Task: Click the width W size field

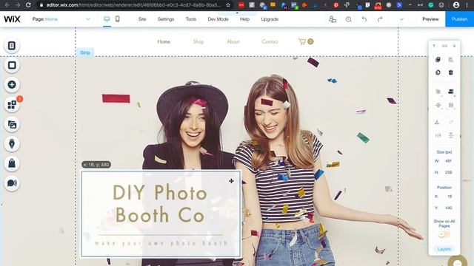Action: 448,161
